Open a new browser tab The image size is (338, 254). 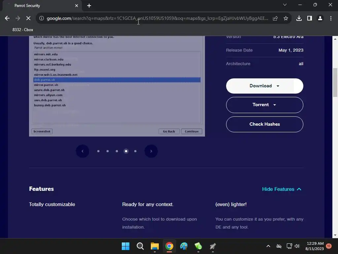click(89, 6)
